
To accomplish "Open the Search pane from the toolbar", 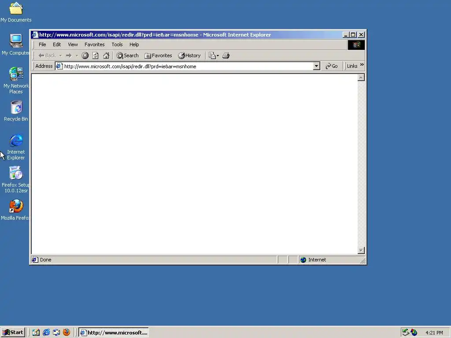I will pyautogui.click(x=127, y=55).
